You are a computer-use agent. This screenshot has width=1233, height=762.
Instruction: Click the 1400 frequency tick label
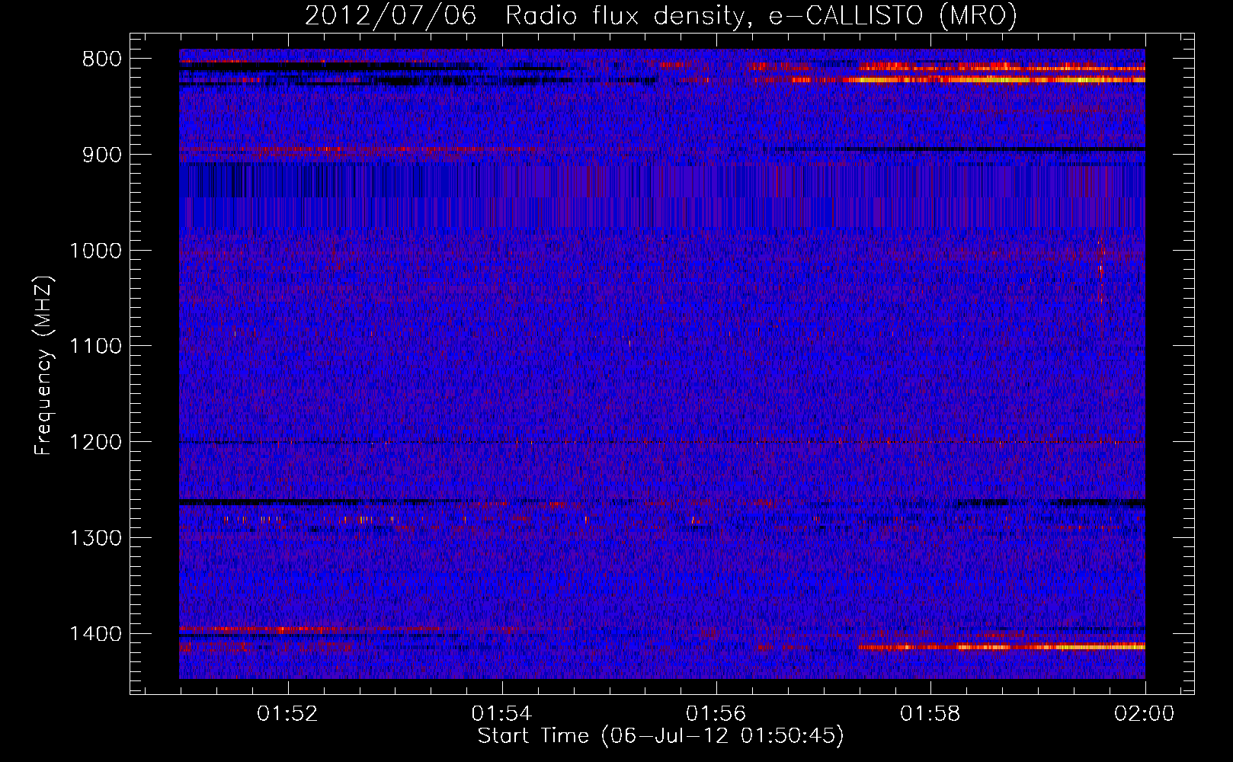pos(95,634)
